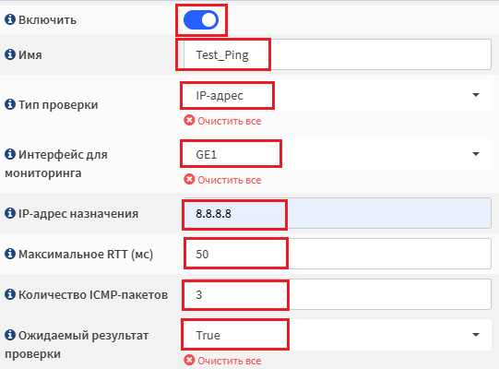Open expected result dropdown showing True
This screenshot has height=369, width=499.
336,335
